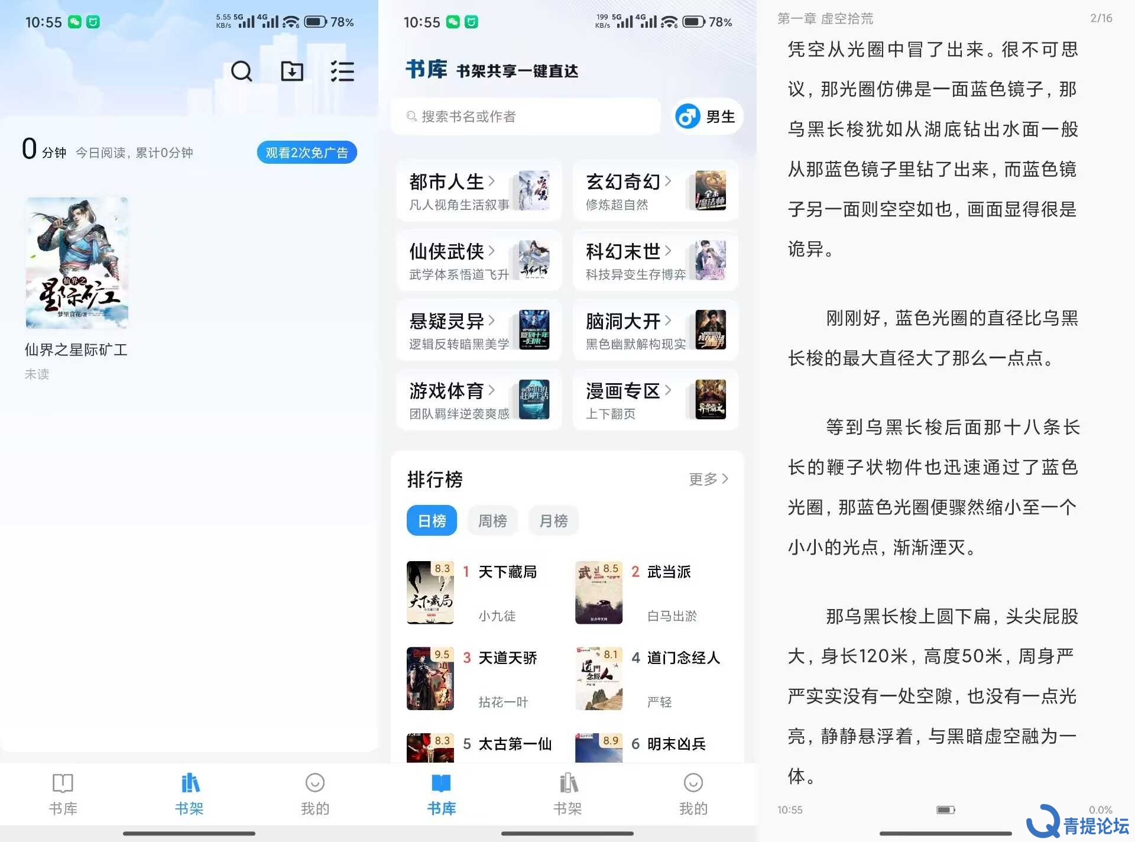
Task: Click reader battery icon at bottom
Action: [946, 809]
